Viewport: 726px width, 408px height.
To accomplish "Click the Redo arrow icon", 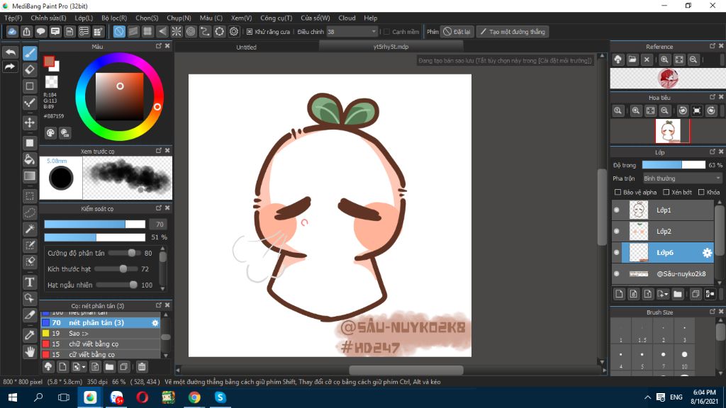I will pos(10,67).
